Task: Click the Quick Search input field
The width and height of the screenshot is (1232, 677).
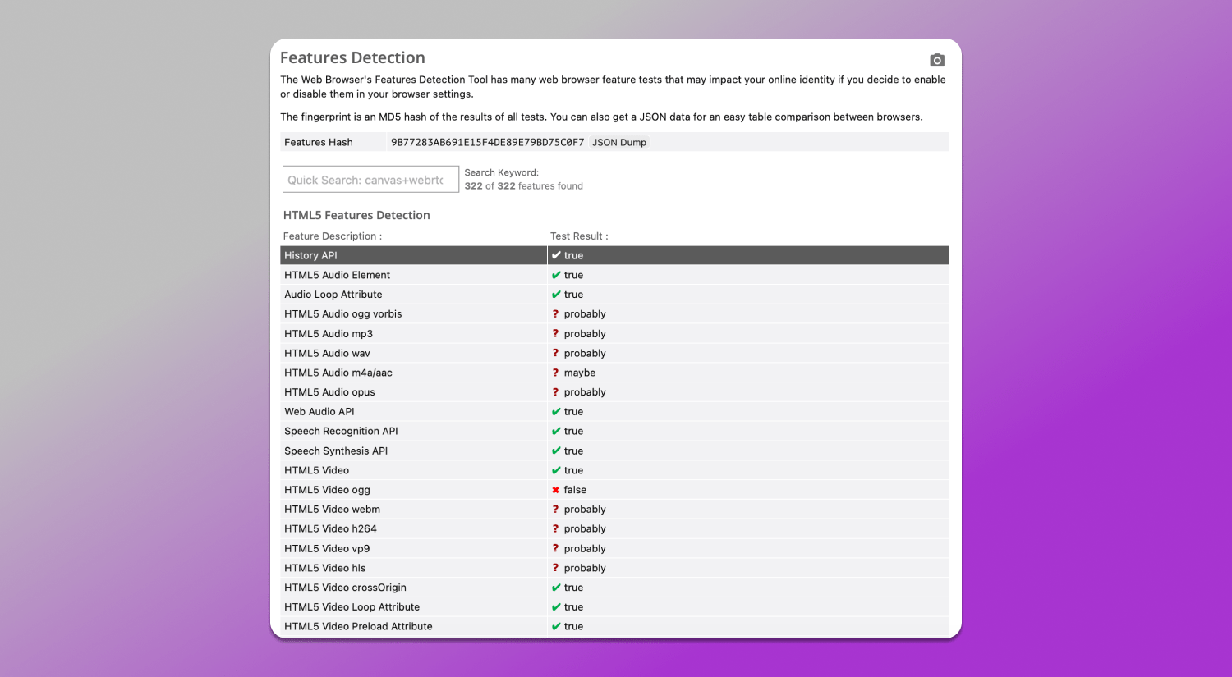Action: 370,179
